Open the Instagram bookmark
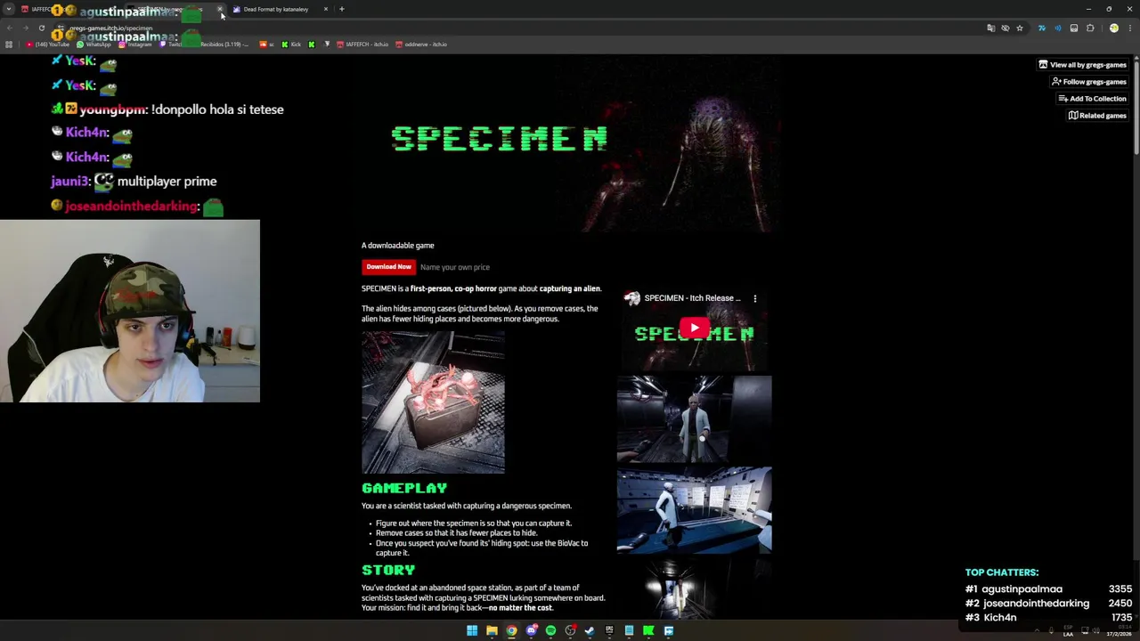Screen dimensions: 1140x641 point(134,45)
